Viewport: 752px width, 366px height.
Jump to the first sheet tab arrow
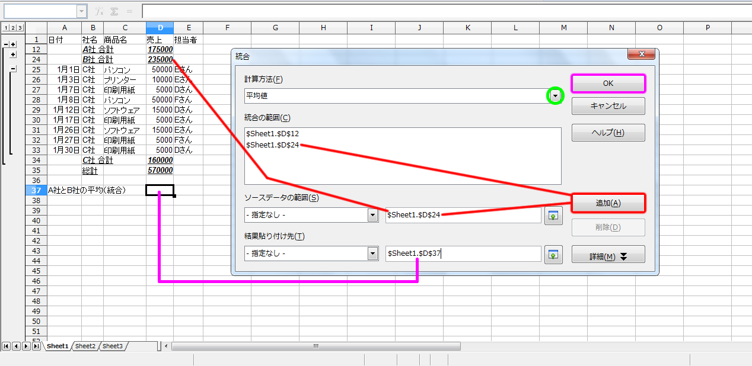(x=7, y=346)
